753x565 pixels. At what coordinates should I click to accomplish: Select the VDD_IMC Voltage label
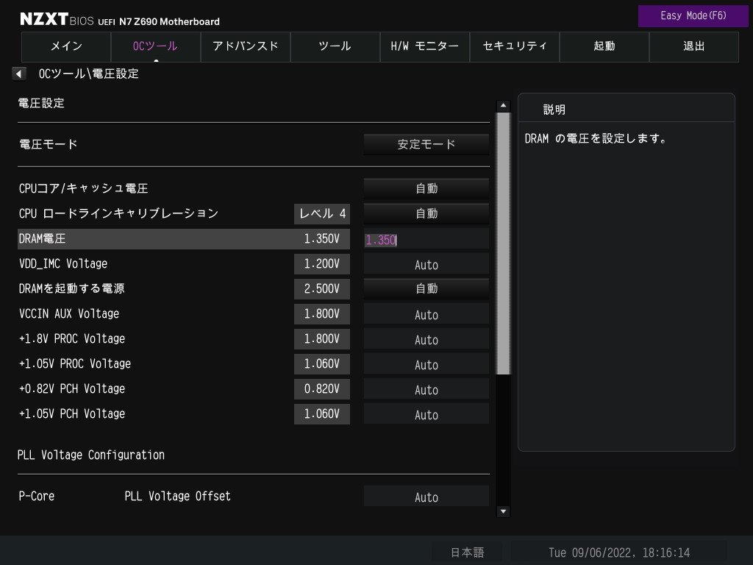63,264
